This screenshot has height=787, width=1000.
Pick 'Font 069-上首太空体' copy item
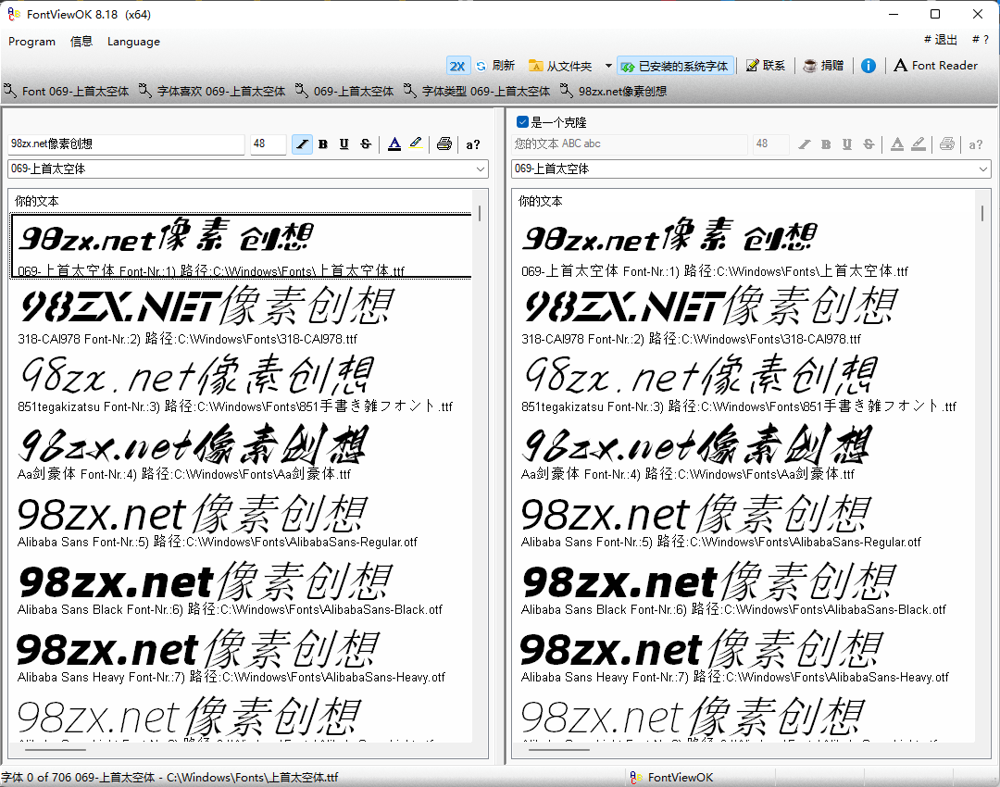click(x=67, y=92)
